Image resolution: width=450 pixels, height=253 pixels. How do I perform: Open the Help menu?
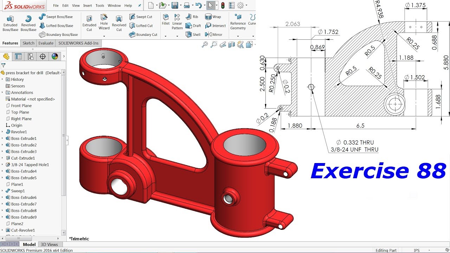click(x=128, y=6)
